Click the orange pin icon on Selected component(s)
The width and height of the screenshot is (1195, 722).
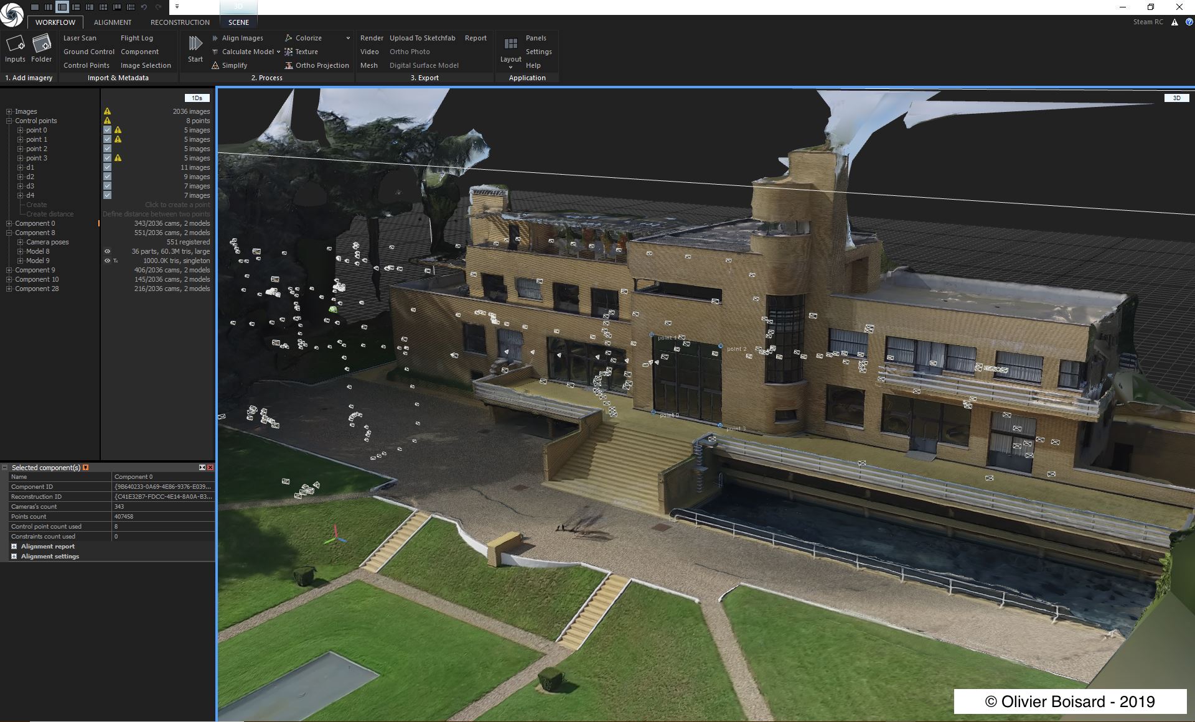point(86,468)
